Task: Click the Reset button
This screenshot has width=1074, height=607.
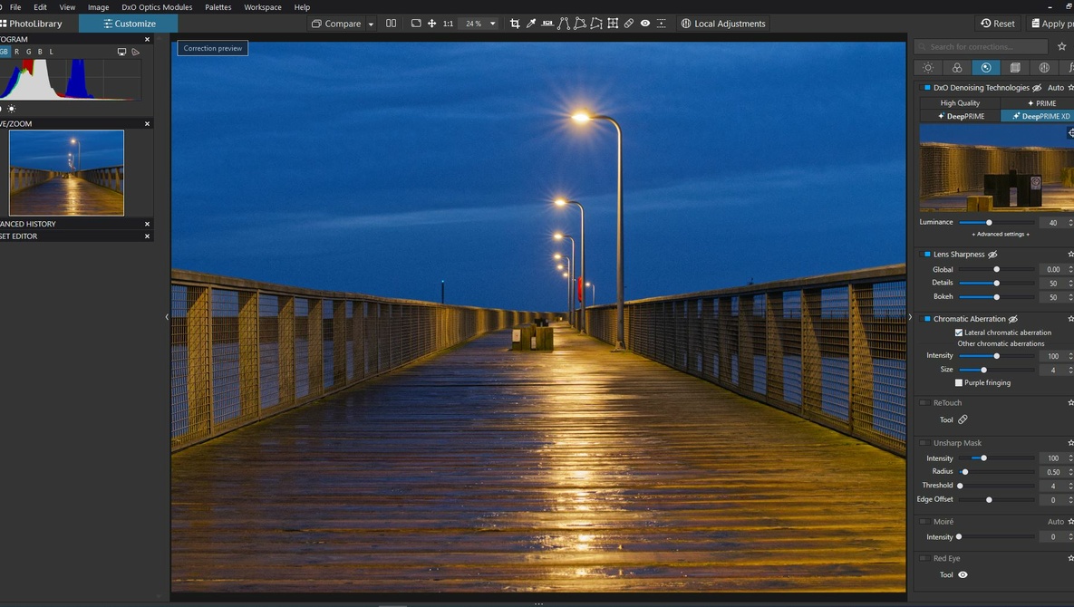Action: pos(998,24)
